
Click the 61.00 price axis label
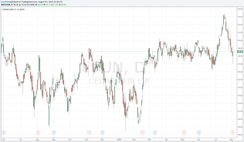click(240, 32)
